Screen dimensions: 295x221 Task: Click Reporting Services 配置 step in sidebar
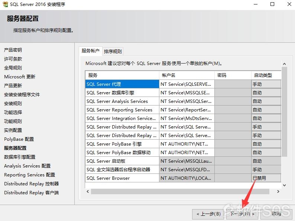30,175
